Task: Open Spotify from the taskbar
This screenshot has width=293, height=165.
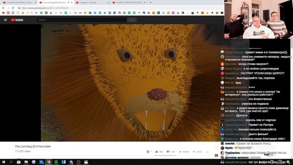Action: tap(56, 162)
